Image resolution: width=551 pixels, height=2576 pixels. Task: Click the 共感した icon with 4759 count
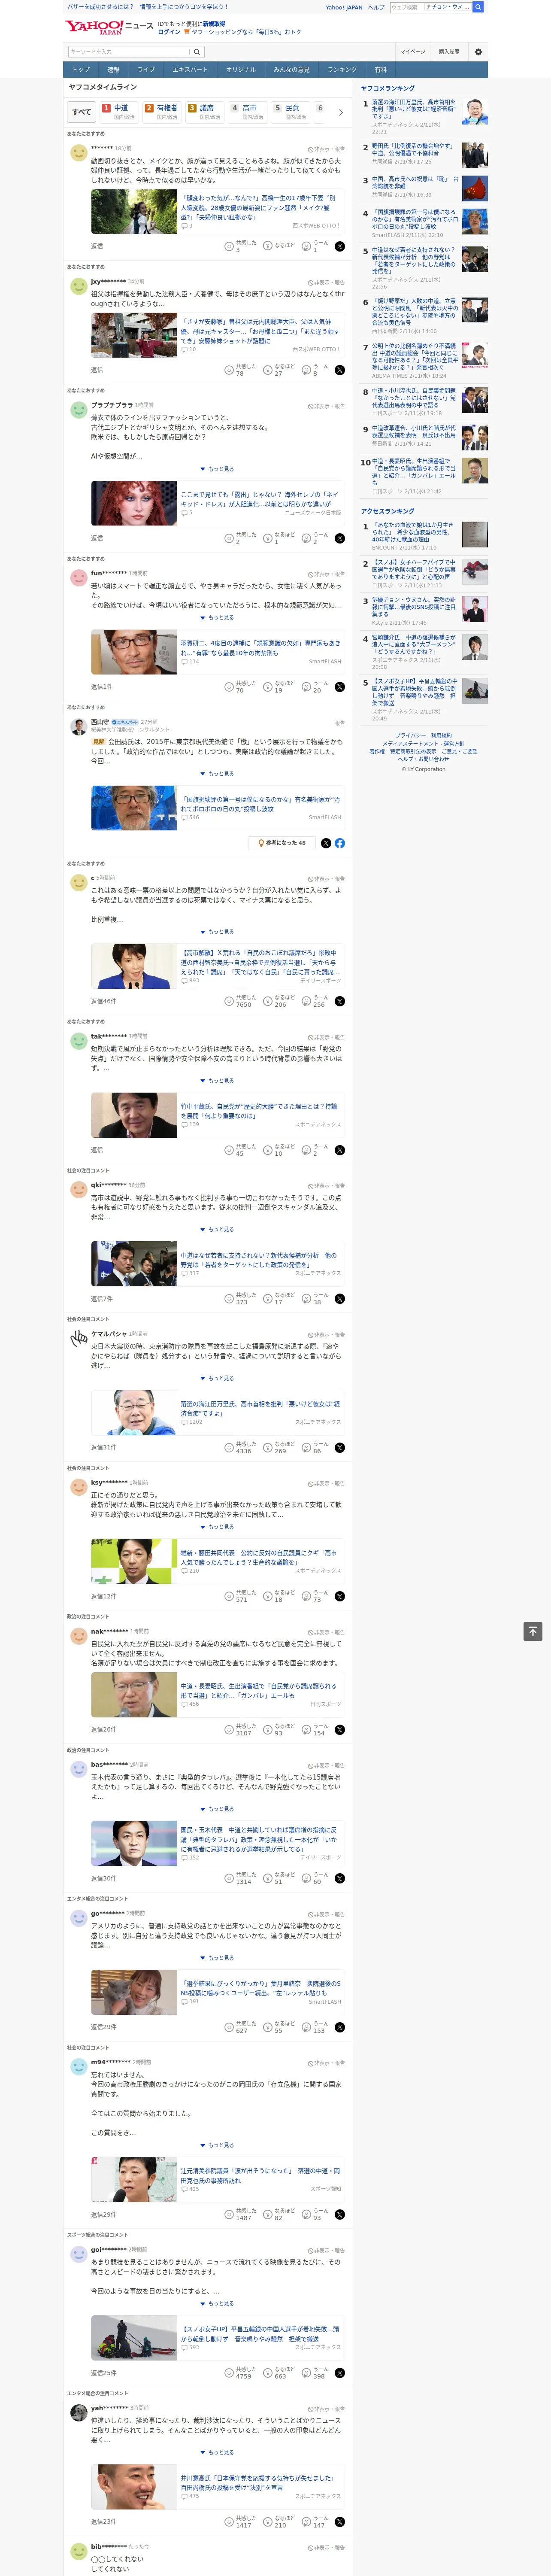pos(229,2372)
